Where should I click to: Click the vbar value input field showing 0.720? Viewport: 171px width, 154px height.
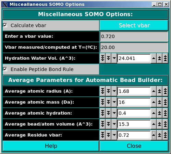[134, 36]
